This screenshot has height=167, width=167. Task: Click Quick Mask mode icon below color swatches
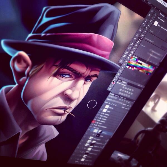[x=111, y=86]
